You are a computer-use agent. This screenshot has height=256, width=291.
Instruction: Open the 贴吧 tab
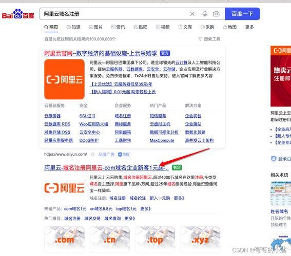pyautogui.click(x=140, y=27)
